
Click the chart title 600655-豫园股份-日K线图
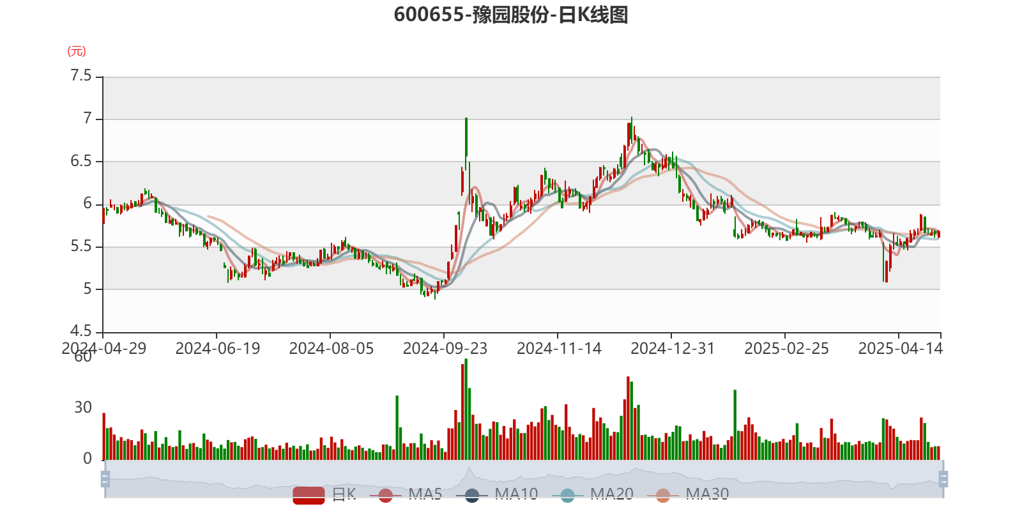pyautogui.click(x=511, y=15)
